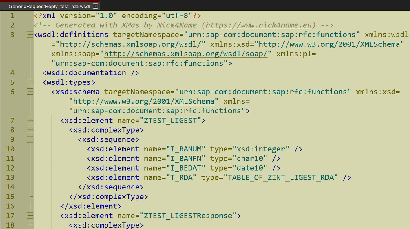Viewport: 410px width, 229px height.
Task: Click the closing xsd:complexType tag on line 15
Action: click(x=109, y=196)
